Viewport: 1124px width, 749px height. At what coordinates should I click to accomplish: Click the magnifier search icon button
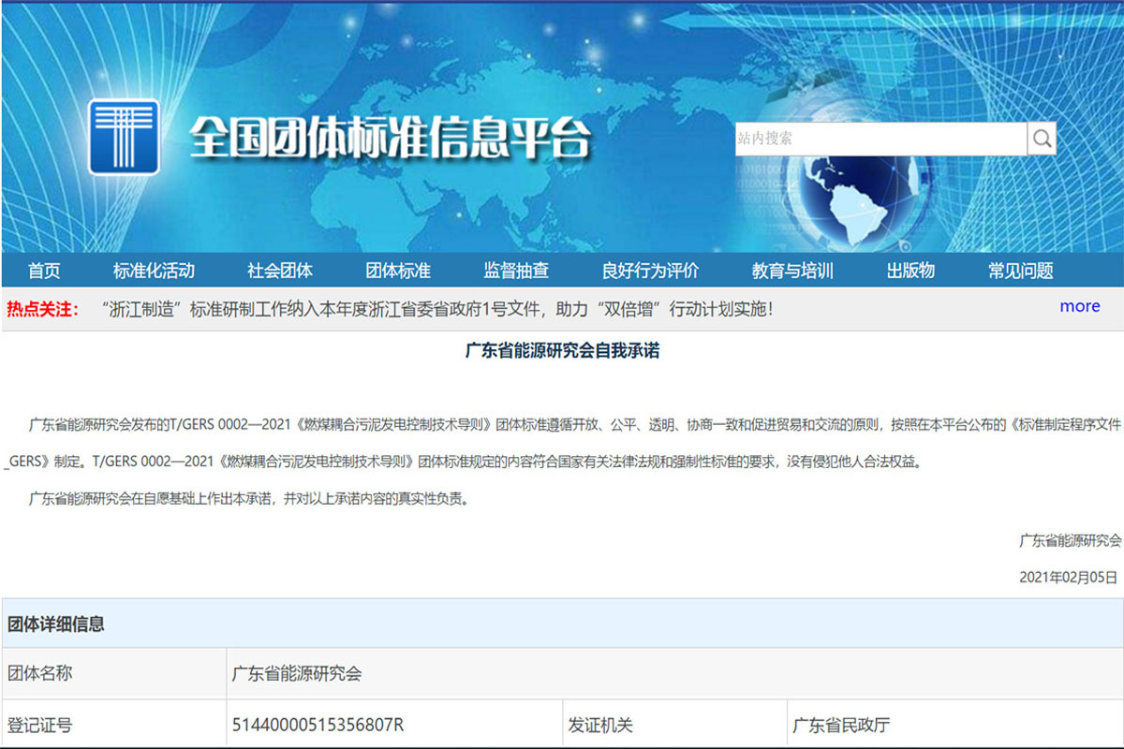point(1042,139)
